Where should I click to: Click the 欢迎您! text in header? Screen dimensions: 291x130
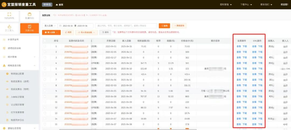[x=284, y=5]
